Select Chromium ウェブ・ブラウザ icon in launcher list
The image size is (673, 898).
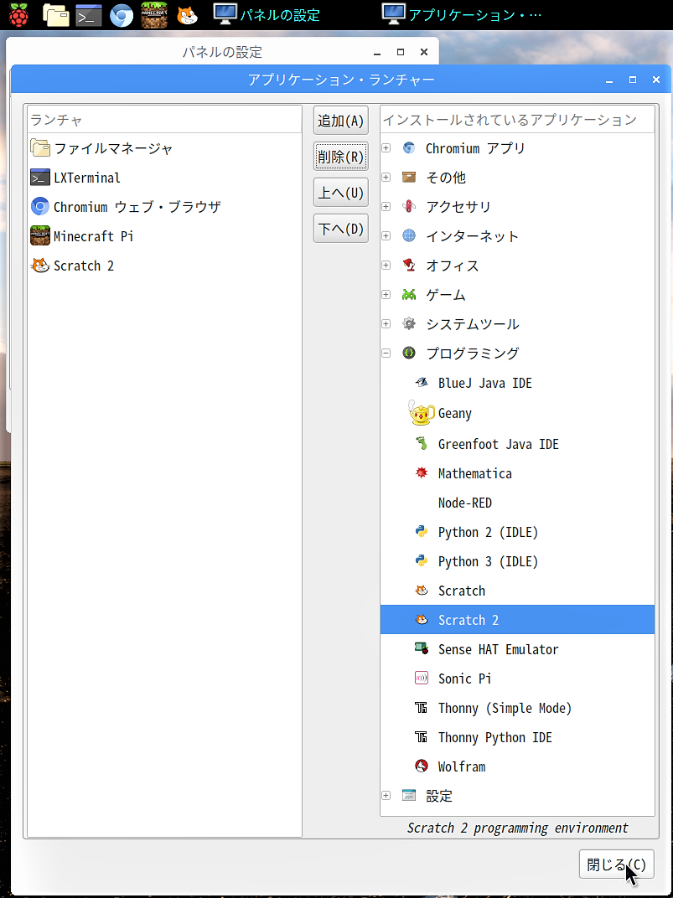[x=40, y=207]
